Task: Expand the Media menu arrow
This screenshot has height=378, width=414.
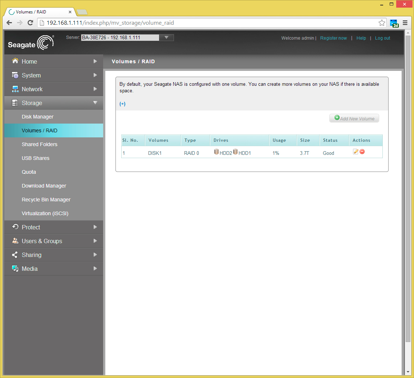Action: click(x=95, y=268)
